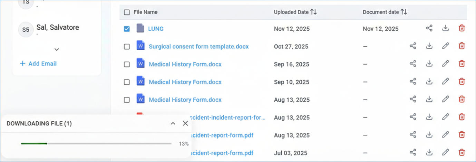Download Medical History Form from Sep 16

(x=429, y=64)
